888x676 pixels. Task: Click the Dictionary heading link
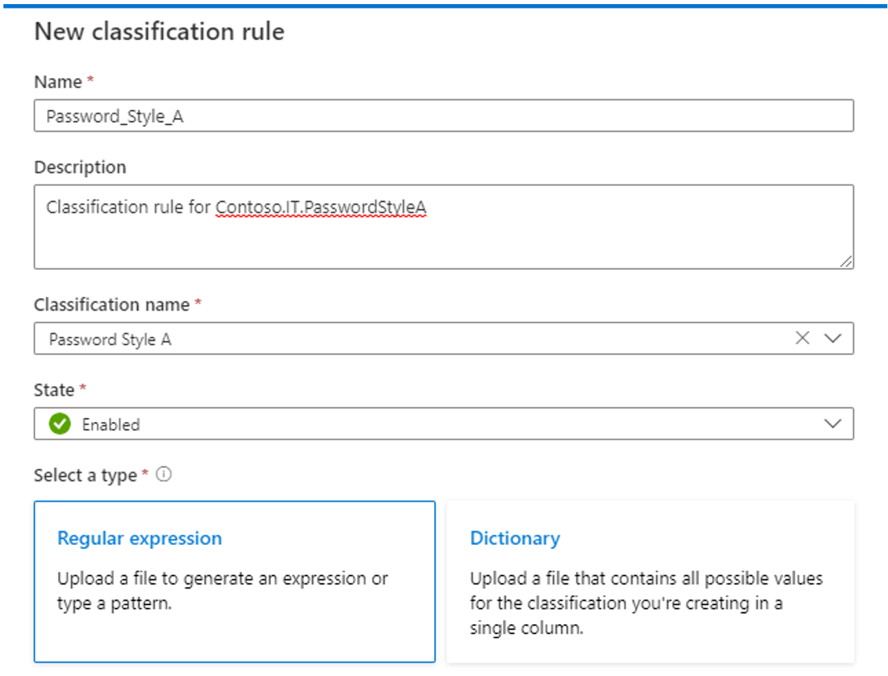tap(515, 538)
